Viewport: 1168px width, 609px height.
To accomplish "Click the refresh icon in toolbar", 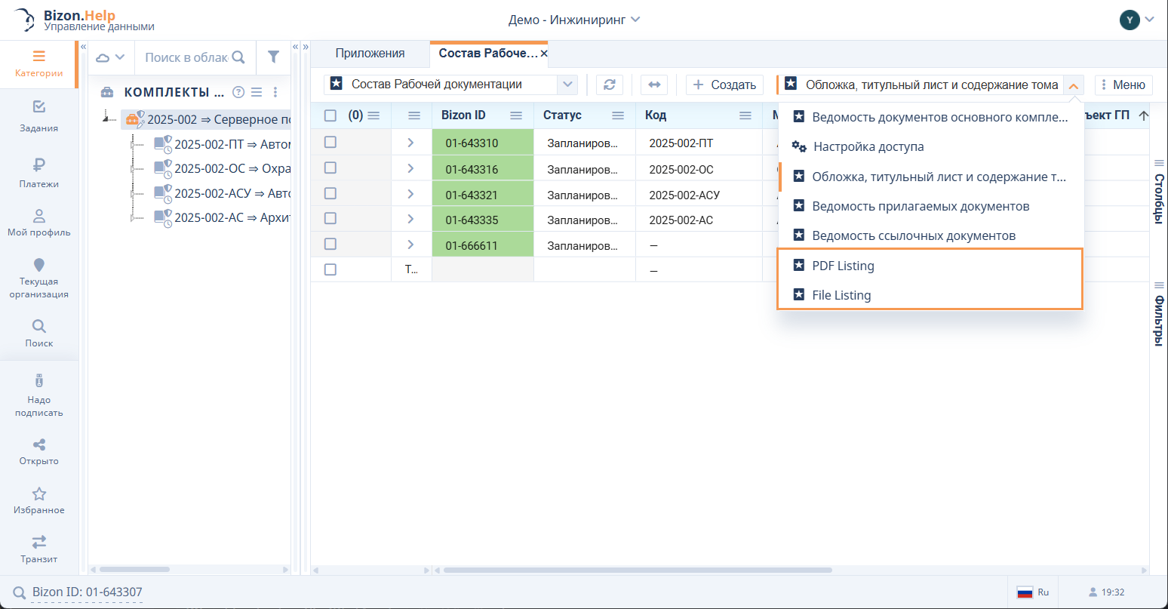I will click(x=610, y=85).
